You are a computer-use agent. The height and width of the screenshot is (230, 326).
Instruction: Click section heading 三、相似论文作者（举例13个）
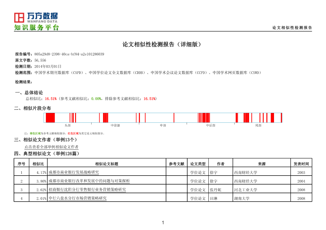[46, 140]
